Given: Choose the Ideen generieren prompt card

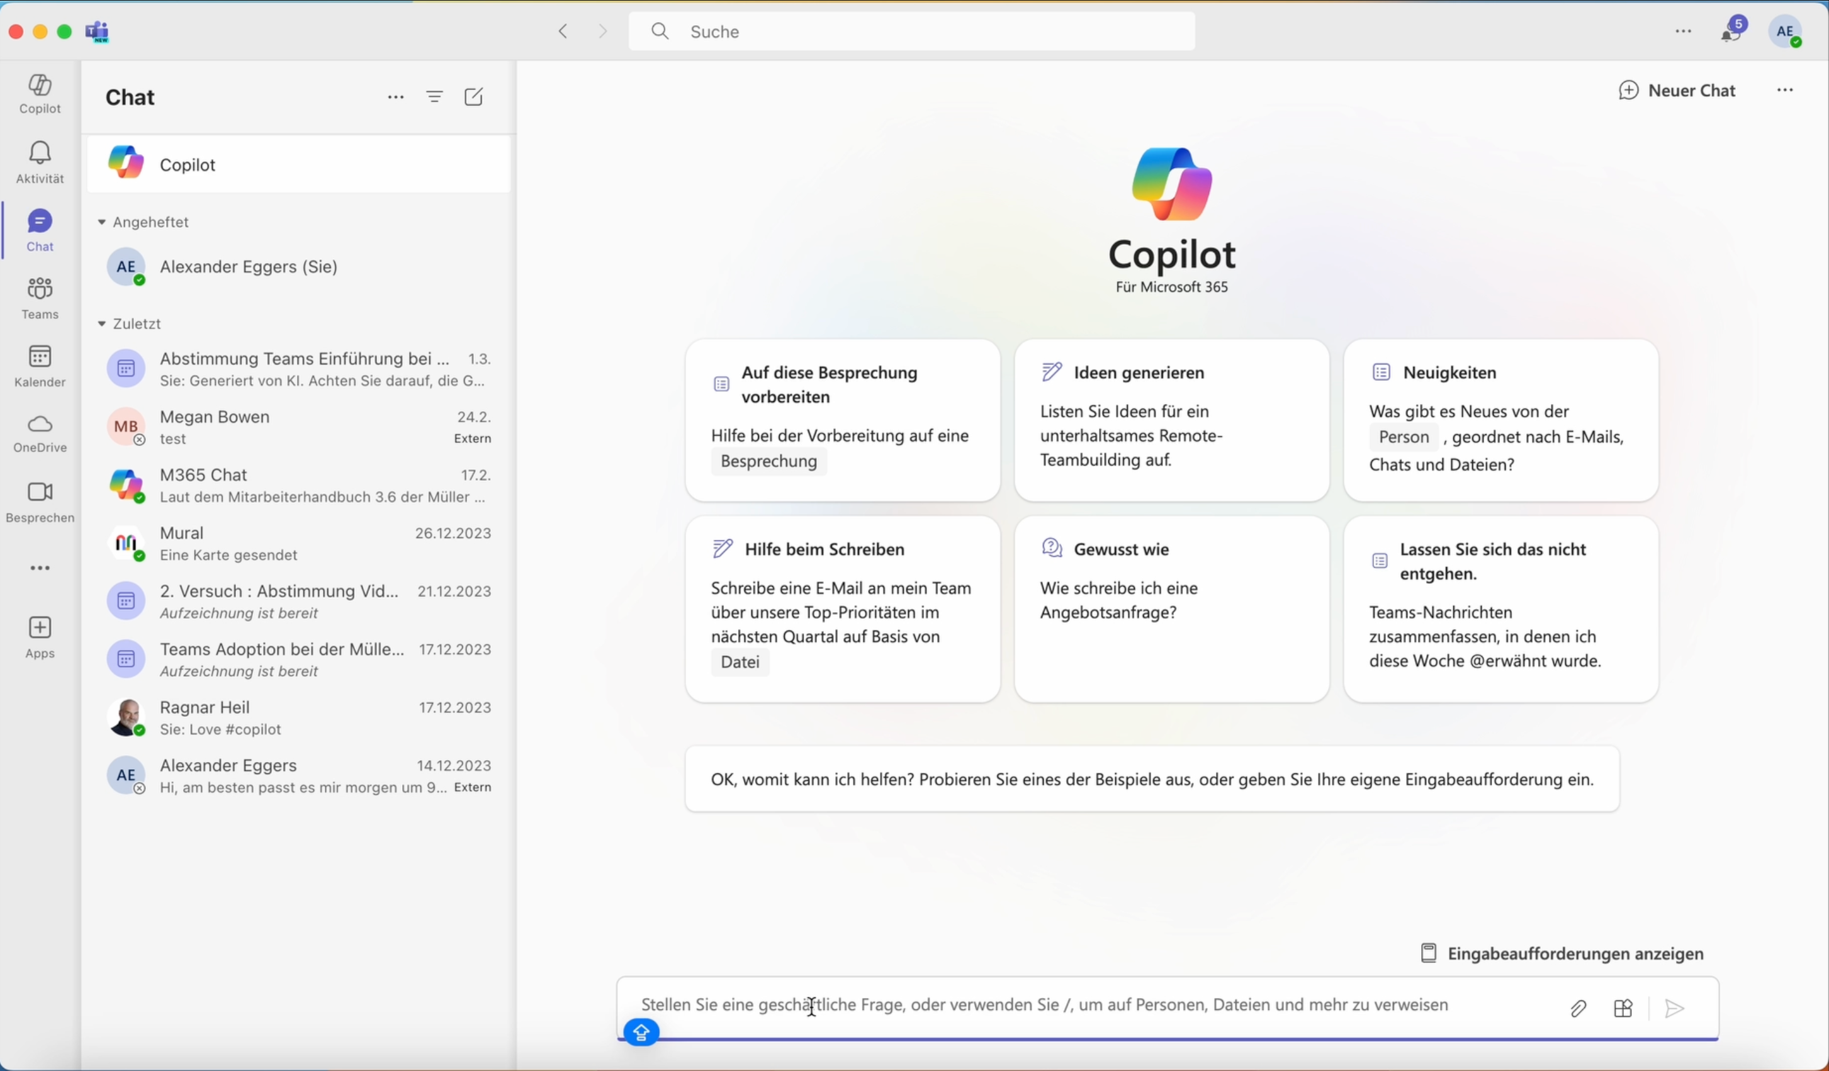Looking at the screenshot, I should [x=1171, y=420].
